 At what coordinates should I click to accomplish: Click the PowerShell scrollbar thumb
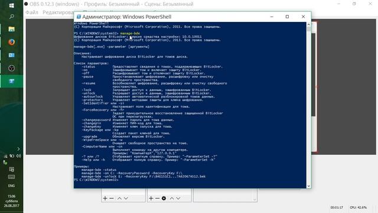tap(308, 29)
